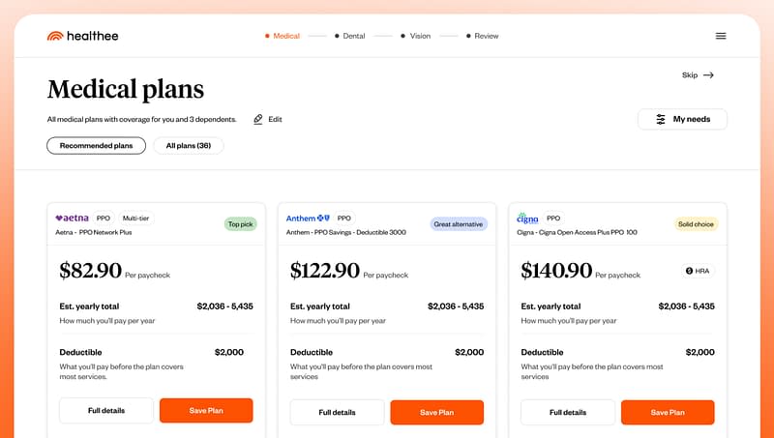
Task: Open the hamburger menu
Action: (721, 36)
